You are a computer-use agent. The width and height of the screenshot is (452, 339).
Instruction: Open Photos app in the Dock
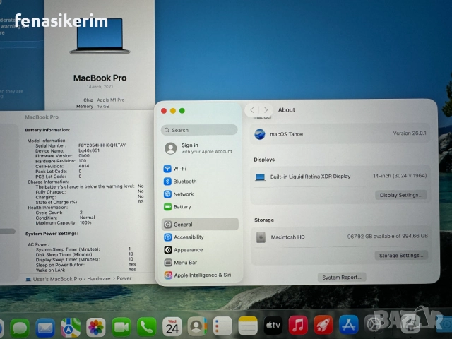(96, 327)
